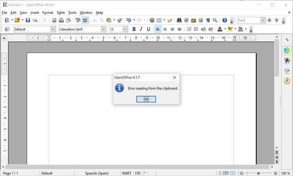Expand the Table insert dropdown arrow

tap(164, 20)
